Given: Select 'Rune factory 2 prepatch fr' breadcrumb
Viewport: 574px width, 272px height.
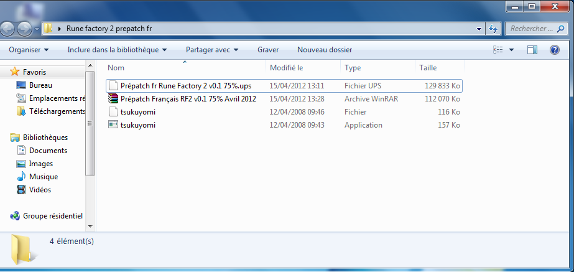Looking at the screenshot, I should (109, 29).
